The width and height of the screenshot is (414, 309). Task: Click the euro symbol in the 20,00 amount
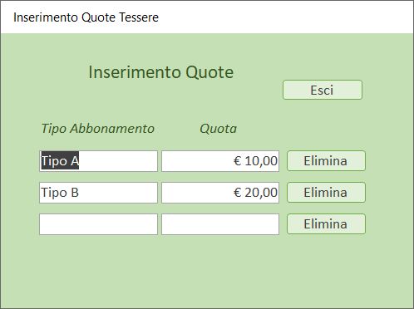[x=238, y=193]
